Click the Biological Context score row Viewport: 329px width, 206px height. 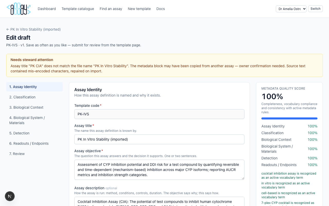[x=289, y=140]
